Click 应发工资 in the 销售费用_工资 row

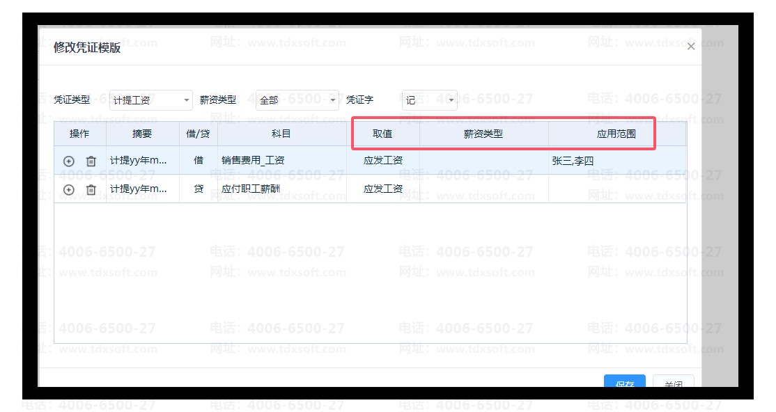click(383, 161)
